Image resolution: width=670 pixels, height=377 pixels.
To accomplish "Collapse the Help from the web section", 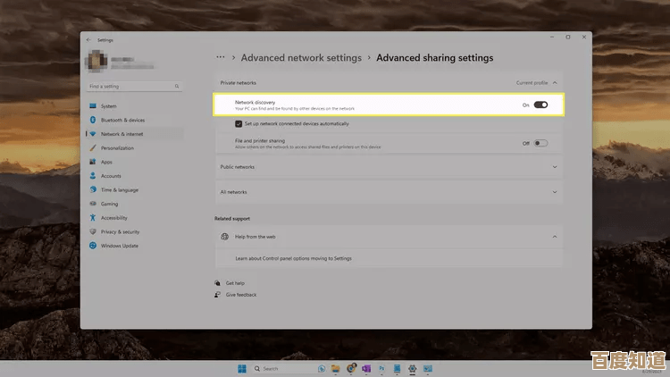I will 555,237.
